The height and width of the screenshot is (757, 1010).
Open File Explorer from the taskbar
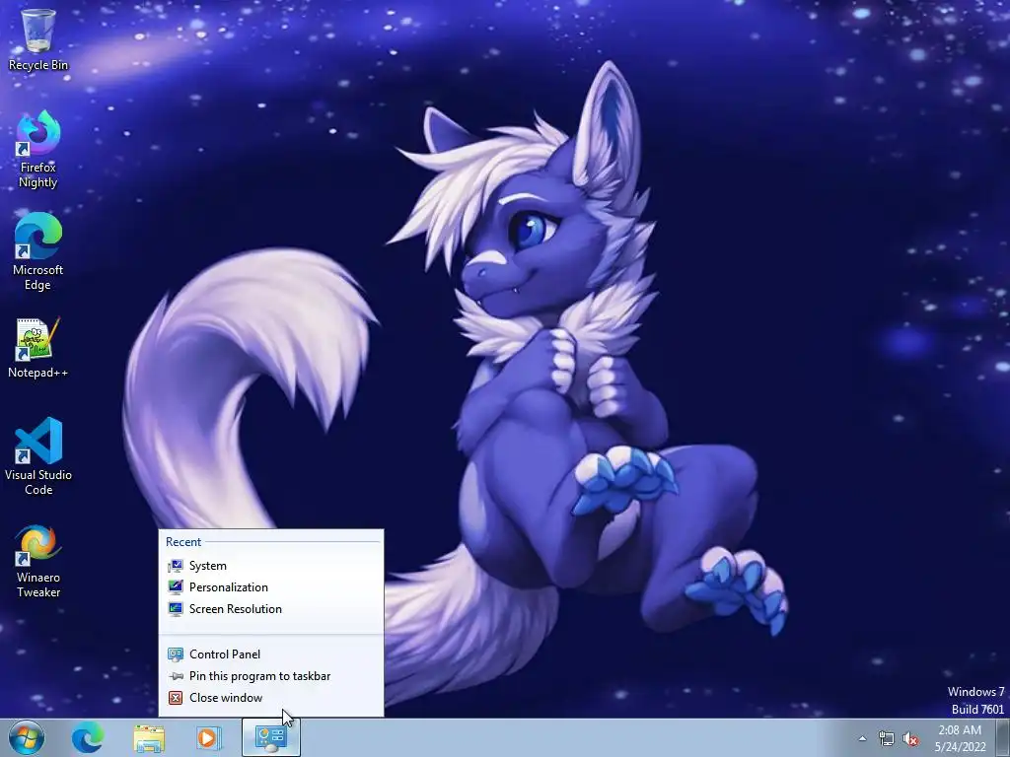[x=149, y=737]
